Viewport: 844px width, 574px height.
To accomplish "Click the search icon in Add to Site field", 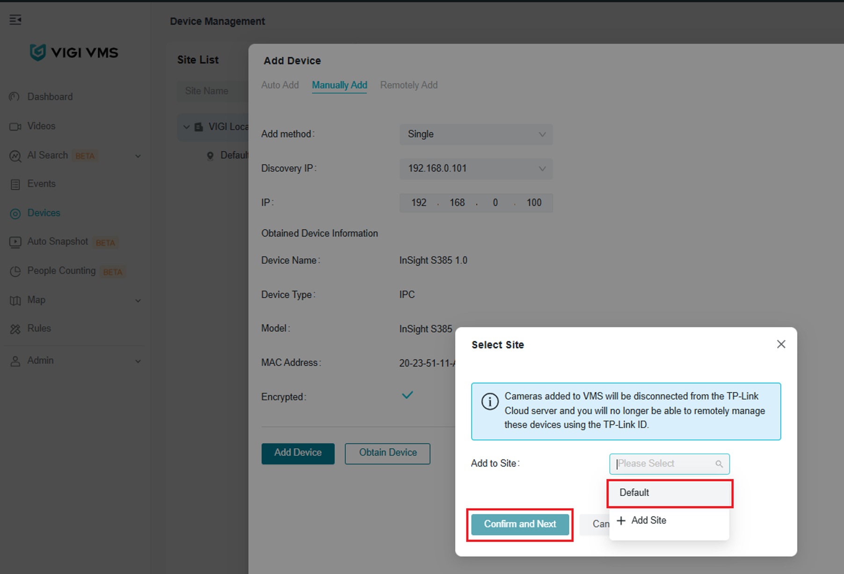I will pos(719,464).
